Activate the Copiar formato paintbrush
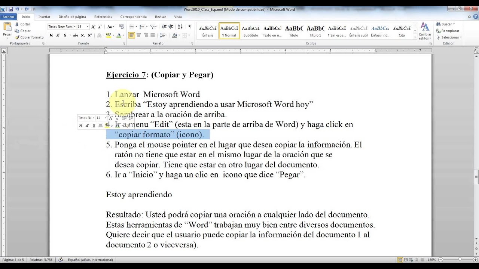This screenshot has width=479, height=269. (x=29, y=37)
